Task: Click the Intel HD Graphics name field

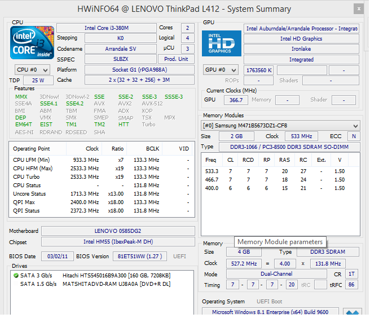Action: coord(301,39)
